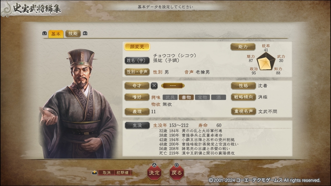Toggle the 武具 interest tag
This screenshot has width=331, height=186.
coord(170,97)
